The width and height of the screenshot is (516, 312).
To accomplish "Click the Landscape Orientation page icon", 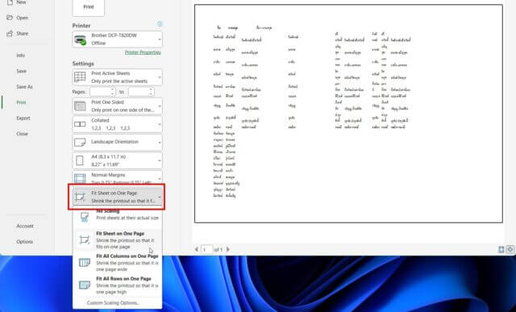I will point(80,143).
